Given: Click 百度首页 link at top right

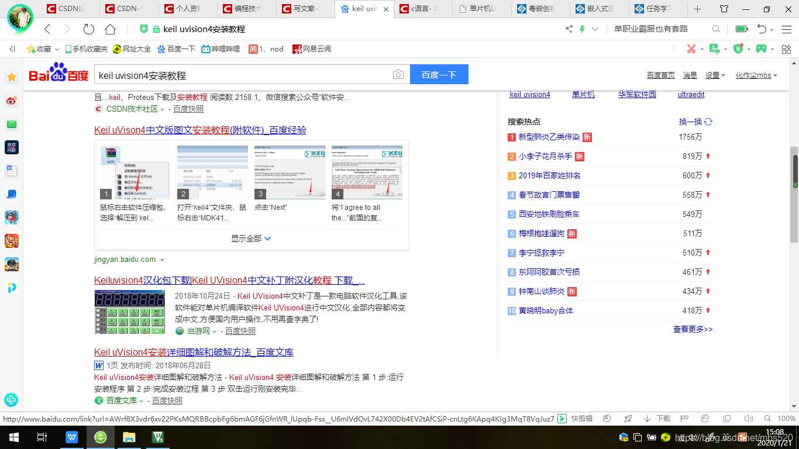Looking at the screenshot, I should [x=660, y=75].
